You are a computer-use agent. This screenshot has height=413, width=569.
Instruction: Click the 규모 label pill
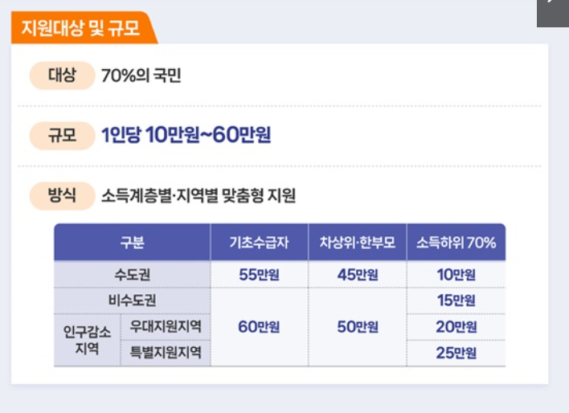62,136
